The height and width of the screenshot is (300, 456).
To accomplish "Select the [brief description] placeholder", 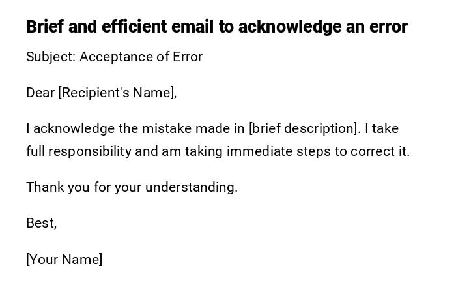I will pos(304,128).
